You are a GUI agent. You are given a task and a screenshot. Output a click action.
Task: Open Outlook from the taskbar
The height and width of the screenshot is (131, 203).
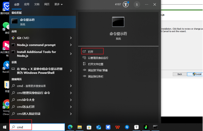point(98,127)
